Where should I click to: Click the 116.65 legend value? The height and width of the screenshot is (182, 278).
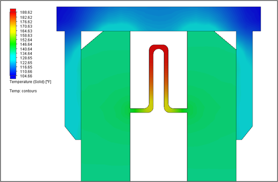[26, 67]
